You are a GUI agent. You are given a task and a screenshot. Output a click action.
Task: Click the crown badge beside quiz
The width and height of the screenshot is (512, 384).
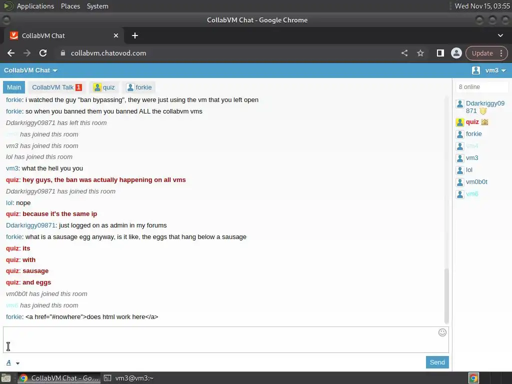click(x=484, y=122)
